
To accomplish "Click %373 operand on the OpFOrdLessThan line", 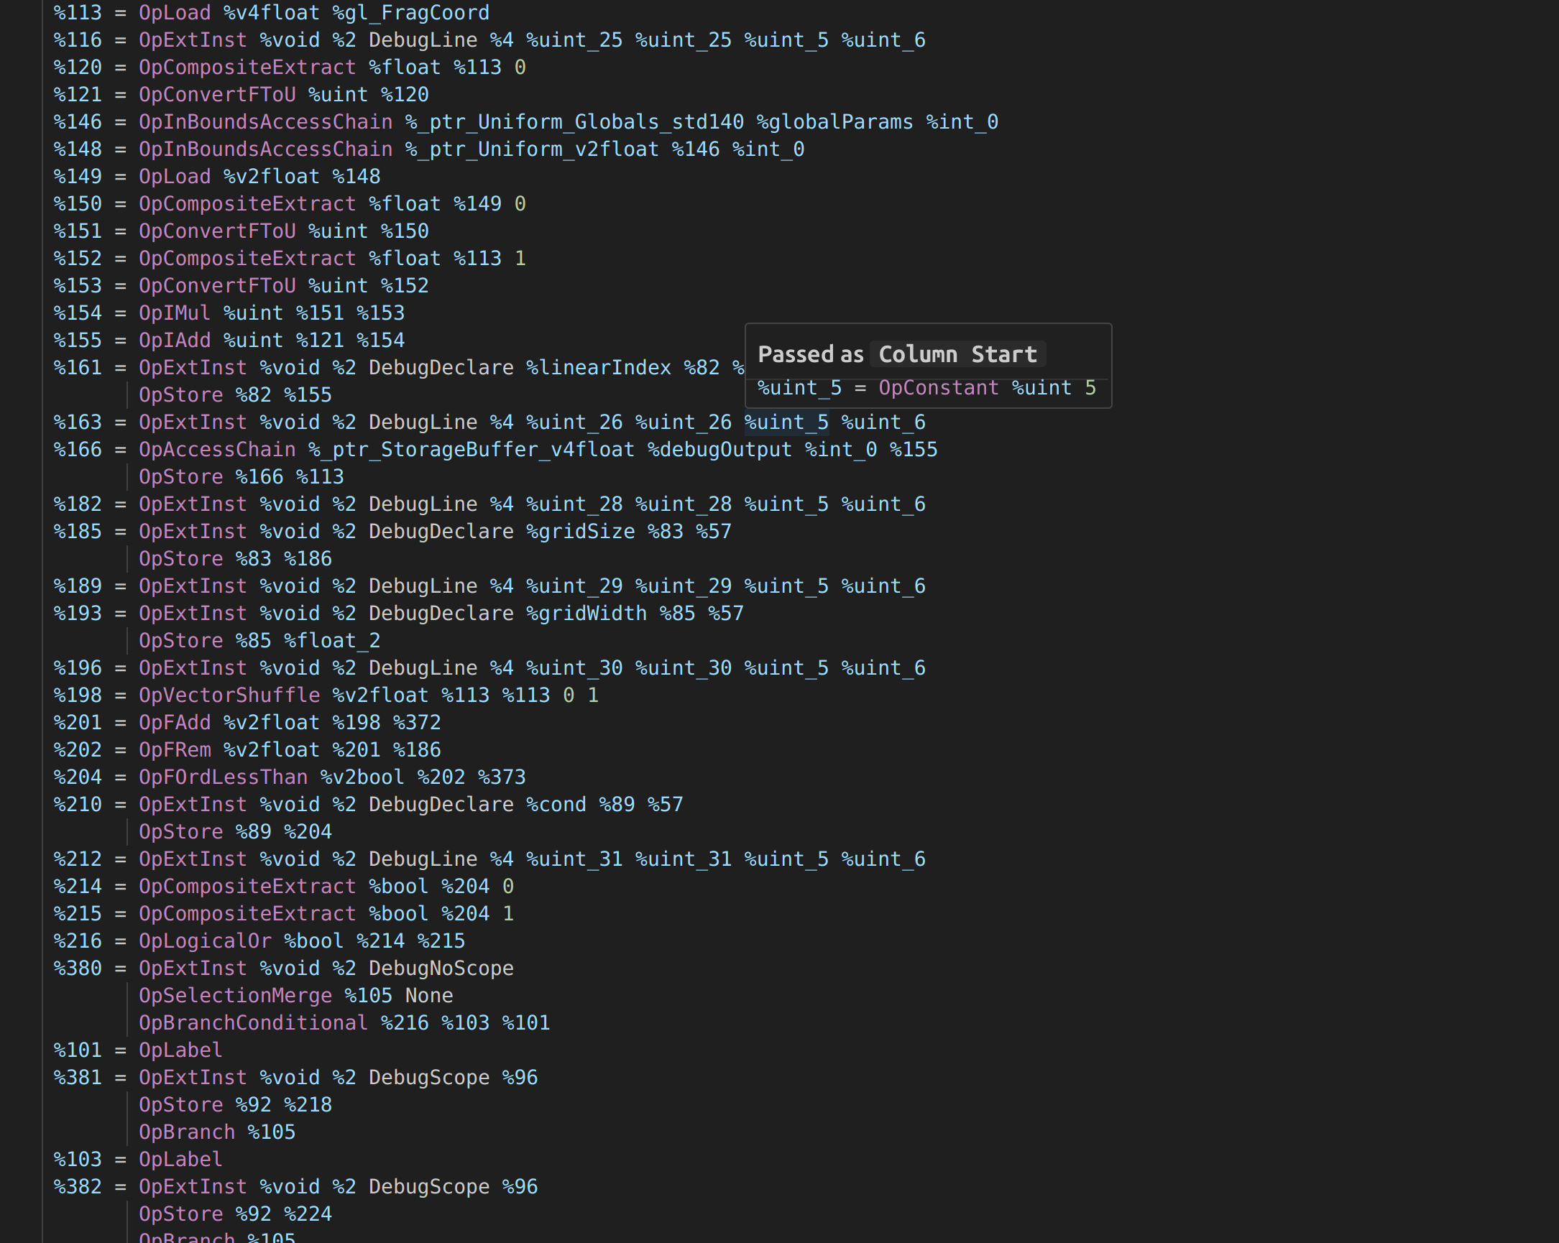I will pyautogui.click(x=502, y=777).
